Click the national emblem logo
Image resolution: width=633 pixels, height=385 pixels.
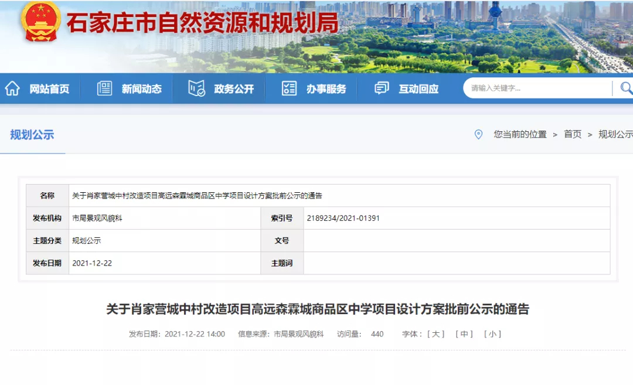41,21
